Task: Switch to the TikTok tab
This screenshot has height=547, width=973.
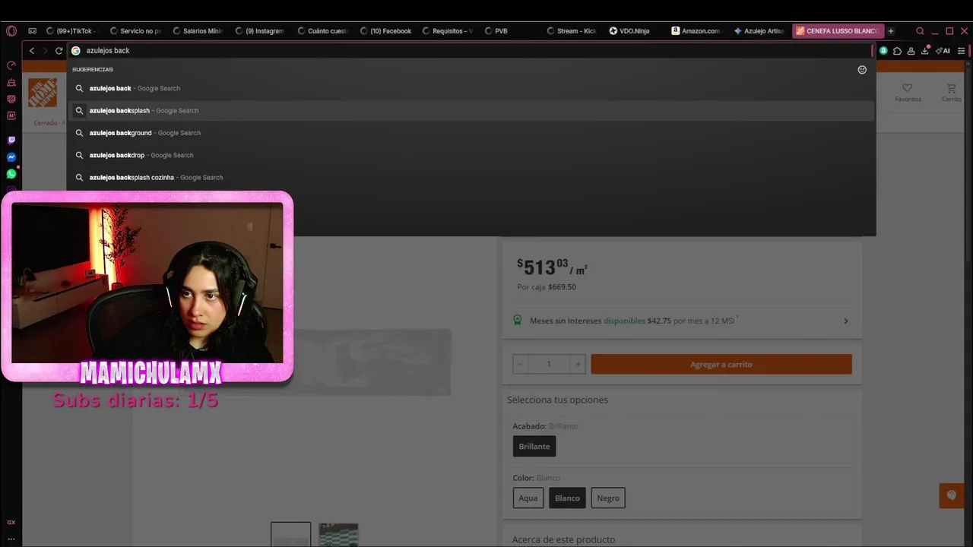Action: pyautogui.click(x=71, y=31)
